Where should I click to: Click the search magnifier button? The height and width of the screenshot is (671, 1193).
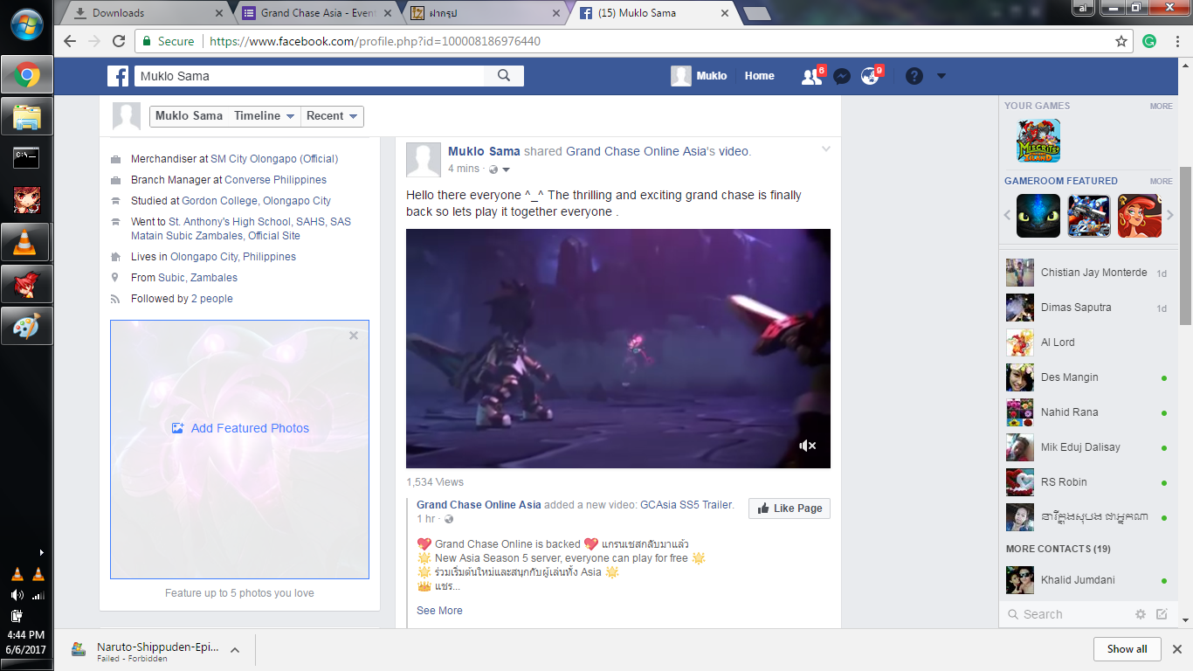coord(504,76)
